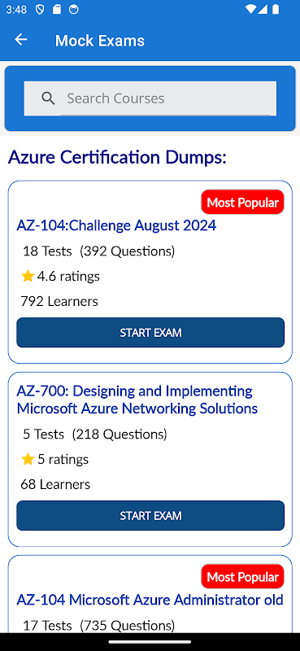The image size is (300, 651).
Task: Start exam for AZ-700 Networking Solutions
Action: (x=150, y=516)
